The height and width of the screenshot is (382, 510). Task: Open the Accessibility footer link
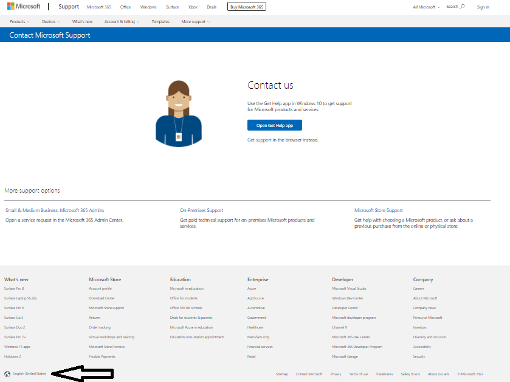pos(422,347)
